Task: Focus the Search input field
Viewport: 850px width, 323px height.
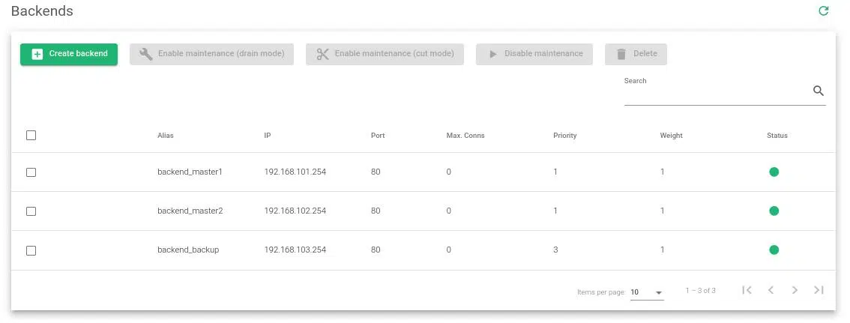Action: (716, 93)
